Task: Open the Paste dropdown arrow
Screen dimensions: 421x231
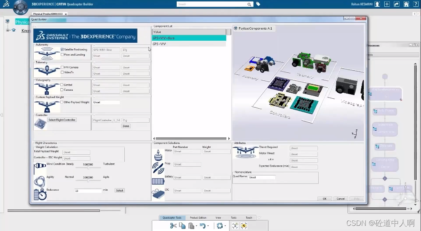Action: click(196, 226)
